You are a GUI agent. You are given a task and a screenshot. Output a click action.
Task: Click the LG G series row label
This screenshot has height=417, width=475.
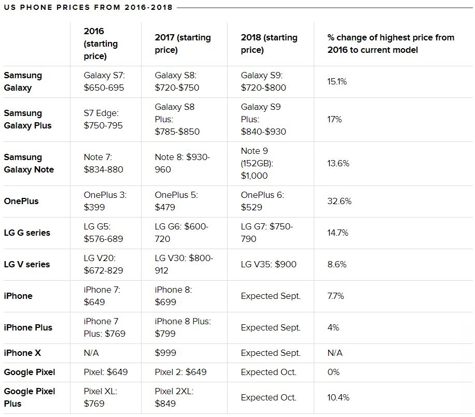click(x=27, y=233)
